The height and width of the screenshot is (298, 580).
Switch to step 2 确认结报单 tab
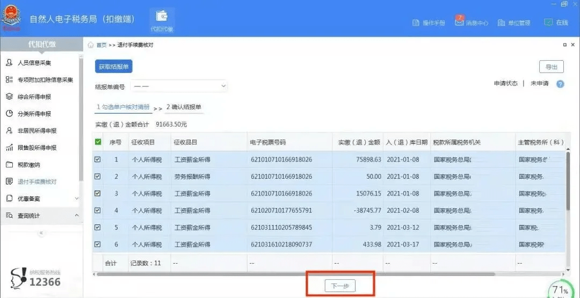[184, 107]
